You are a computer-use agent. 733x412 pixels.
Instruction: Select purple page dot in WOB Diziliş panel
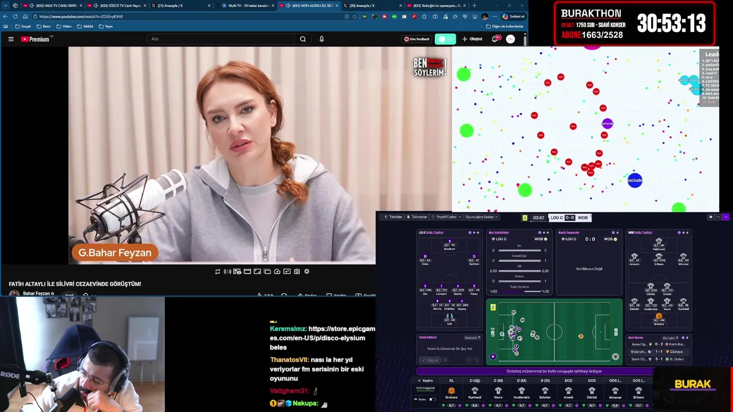[679, 232]
